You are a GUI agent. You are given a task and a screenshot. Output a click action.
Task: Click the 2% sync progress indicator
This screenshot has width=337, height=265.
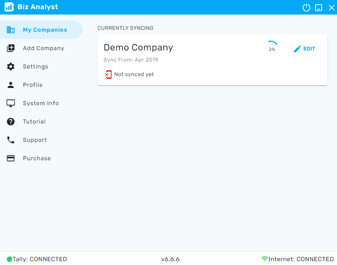pos(272,46)
